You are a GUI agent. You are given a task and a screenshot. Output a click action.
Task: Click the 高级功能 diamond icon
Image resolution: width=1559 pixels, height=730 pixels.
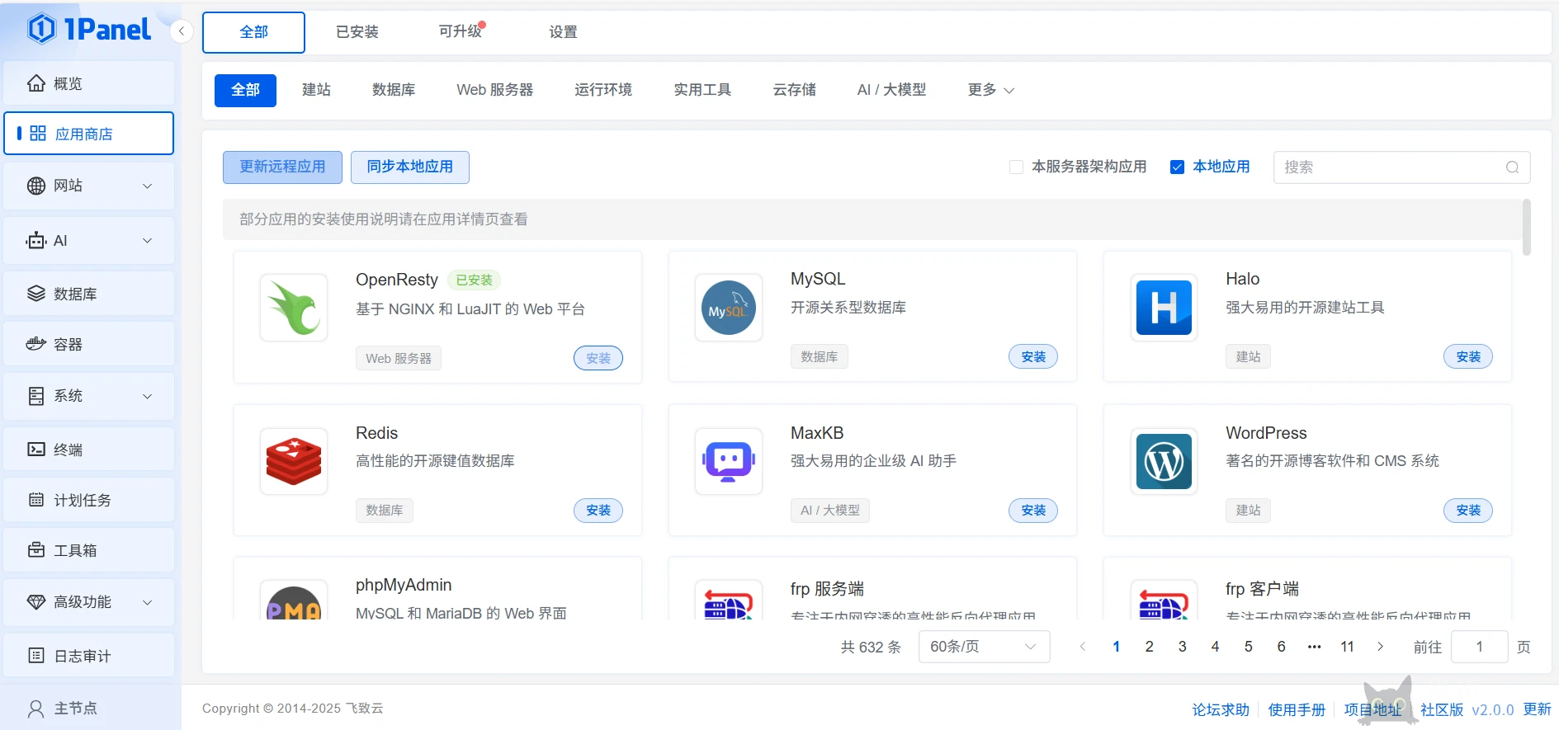pyautogui.click(x=36, y=602)
